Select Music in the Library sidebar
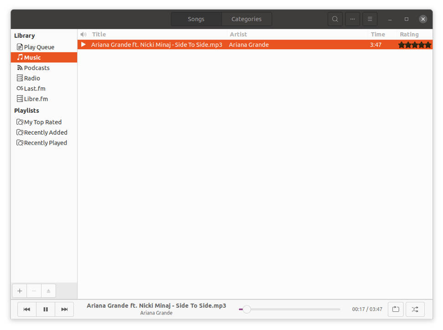Image resolution: width=443 pixels, height=330 pixels. pos(44,57)
